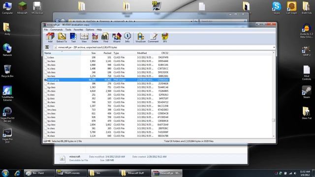
Task: Click the Find toolbar icon
Action: click(x=106, y=37)
